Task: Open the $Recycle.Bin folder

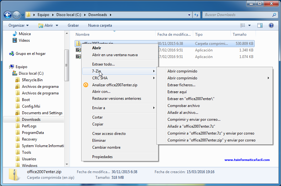Action: click(x=32, y=80)
